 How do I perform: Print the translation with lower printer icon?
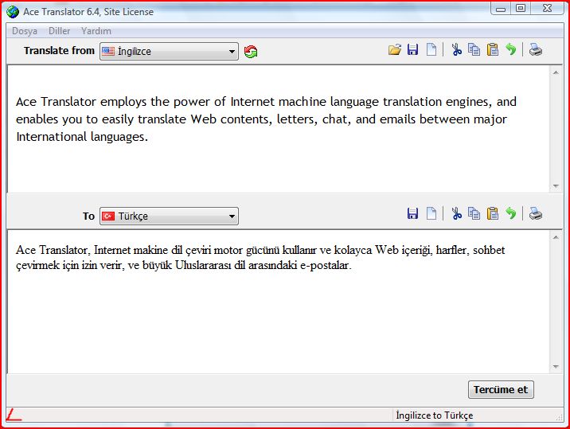point(536,213)
